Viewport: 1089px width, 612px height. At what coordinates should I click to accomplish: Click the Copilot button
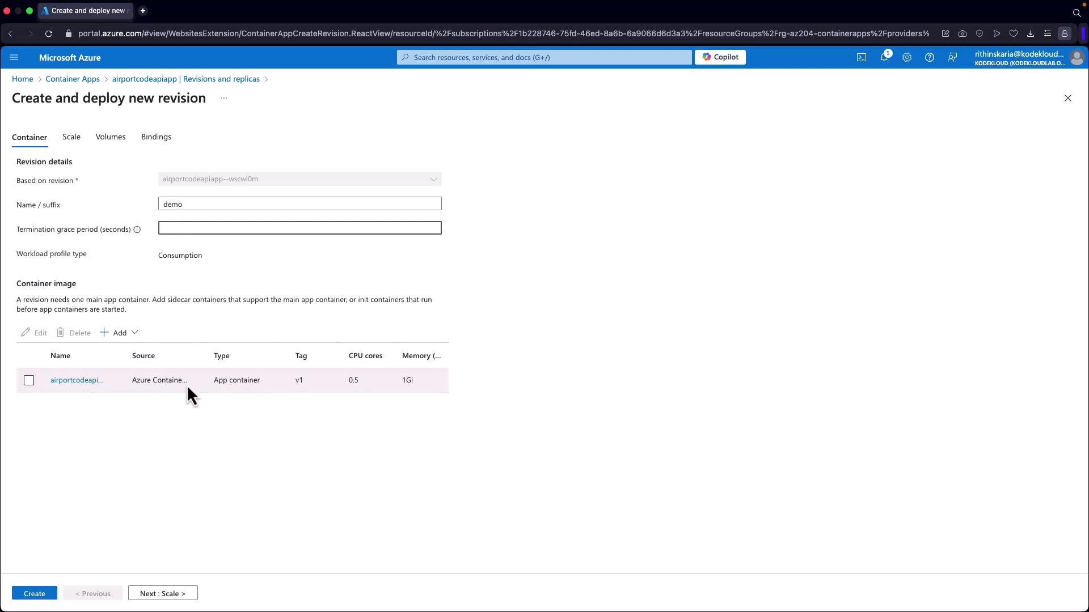point(720,57)
